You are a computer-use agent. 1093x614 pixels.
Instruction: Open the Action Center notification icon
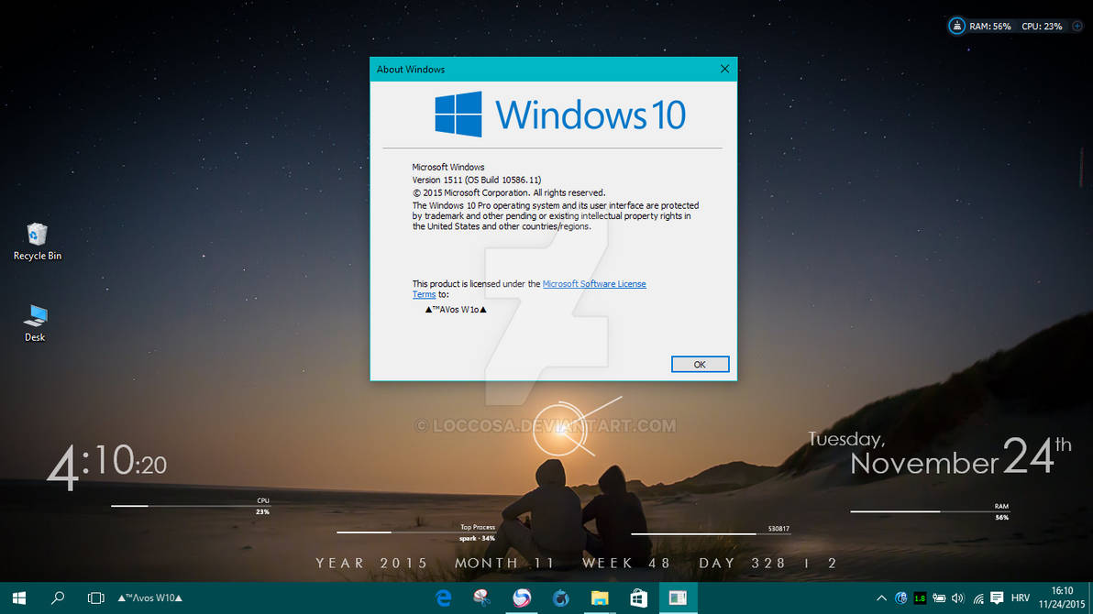[x=997, y=598]
